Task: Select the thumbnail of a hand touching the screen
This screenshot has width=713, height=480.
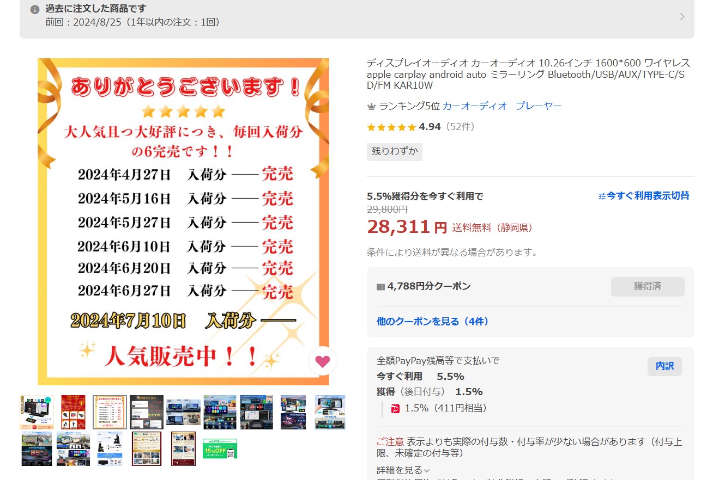Action: 330,412
